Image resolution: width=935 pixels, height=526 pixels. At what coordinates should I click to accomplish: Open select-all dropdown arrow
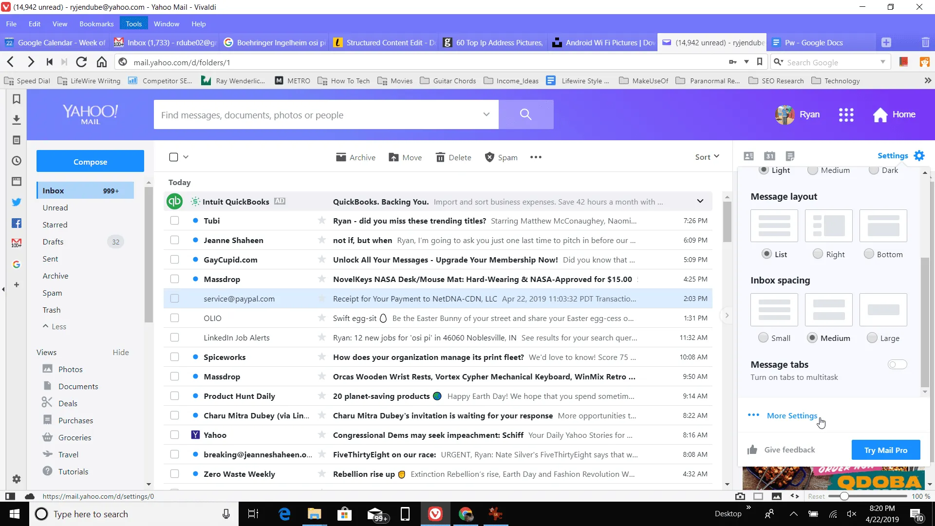(x=186, y=157)
